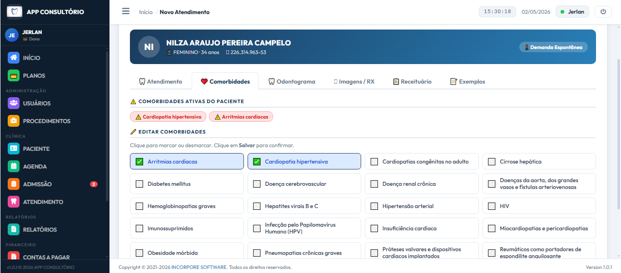Click the pencil icon beside Editar Comorbidades
The width and height of the screenshot is (621, 273).
133,132
